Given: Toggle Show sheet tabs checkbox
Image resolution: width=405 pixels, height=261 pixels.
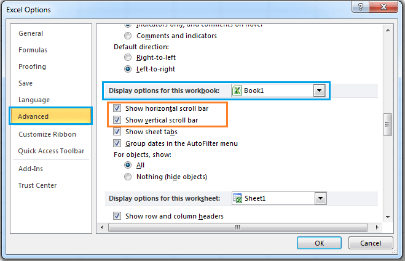Looking at the screenshot, I should point(117,132).
